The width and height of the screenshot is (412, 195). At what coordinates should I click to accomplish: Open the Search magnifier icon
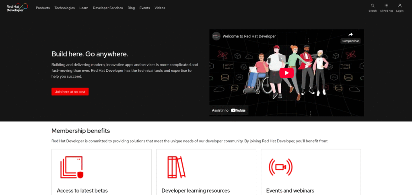coord(373,6)
